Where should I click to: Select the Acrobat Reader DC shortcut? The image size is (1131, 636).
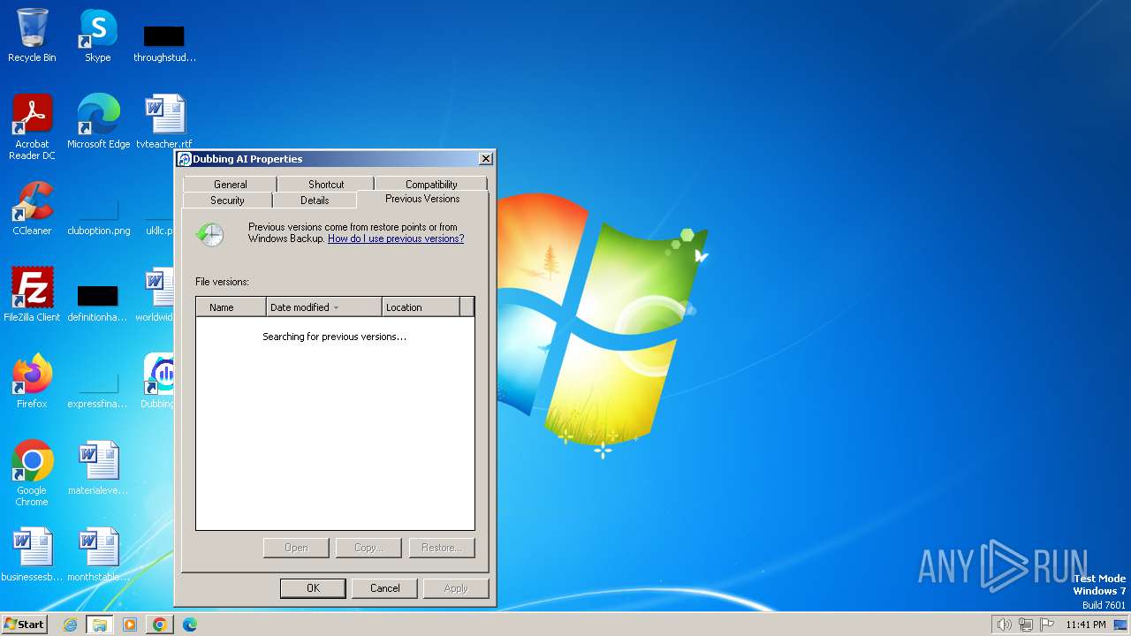tap(32, 127)
